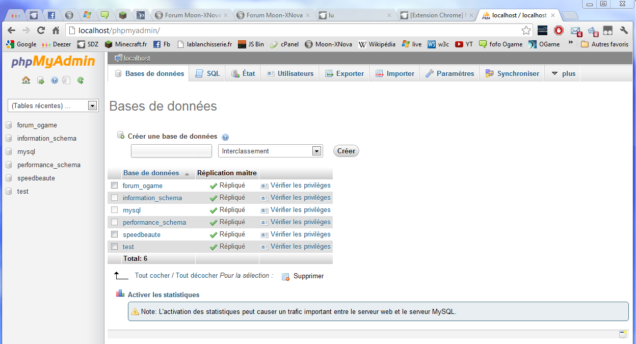Open Chrome's wrench settings menu
636x344 pixels.
click(x=624, y=31)
